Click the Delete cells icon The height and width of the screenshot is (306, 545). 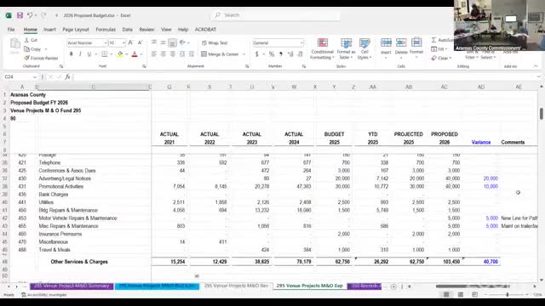(x=401, y=48)
